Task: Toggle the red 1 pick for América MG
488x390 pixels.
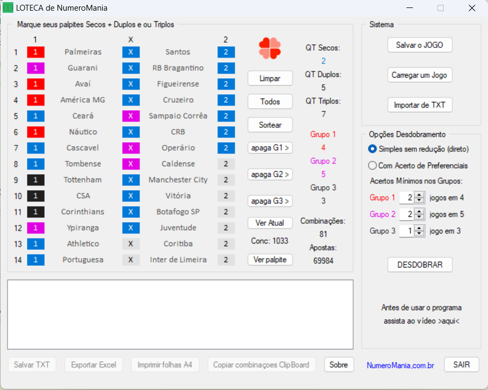Action: tap(36, 100)
